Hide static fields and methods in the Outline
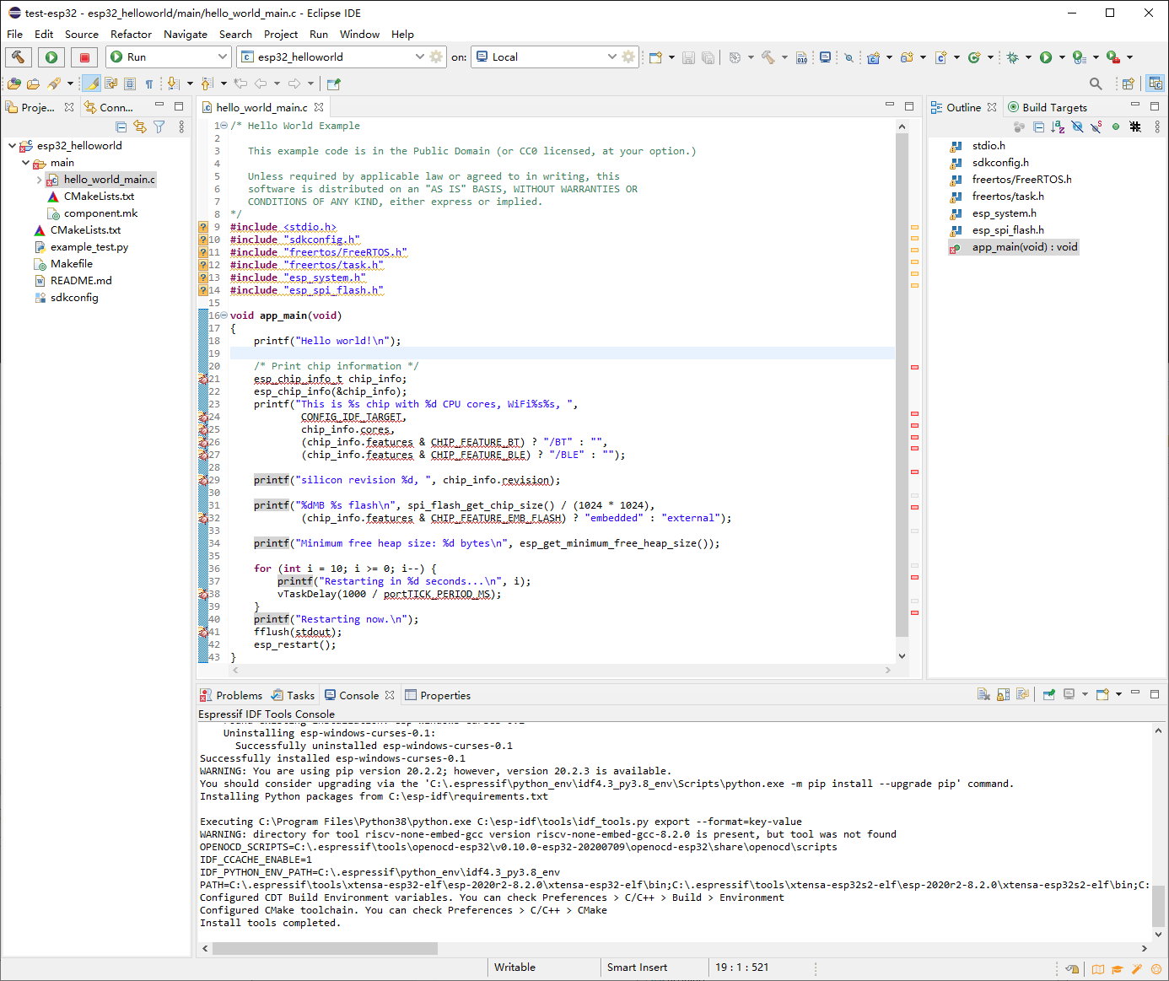The image size is (1169, 981). click(x=1096, y=126)
